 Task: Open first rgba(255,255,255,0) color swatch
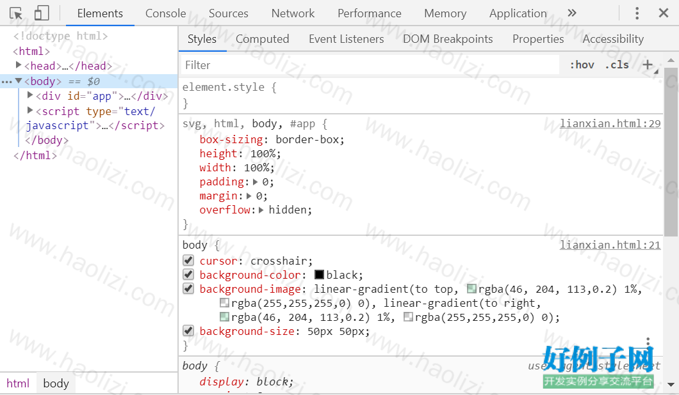[x=224, y=303]
